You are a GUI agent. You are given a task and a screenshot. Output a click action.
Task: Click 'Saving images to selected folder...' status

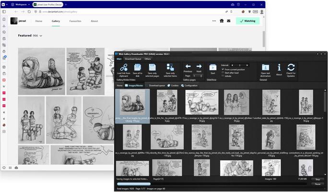[x=132, y=179]
